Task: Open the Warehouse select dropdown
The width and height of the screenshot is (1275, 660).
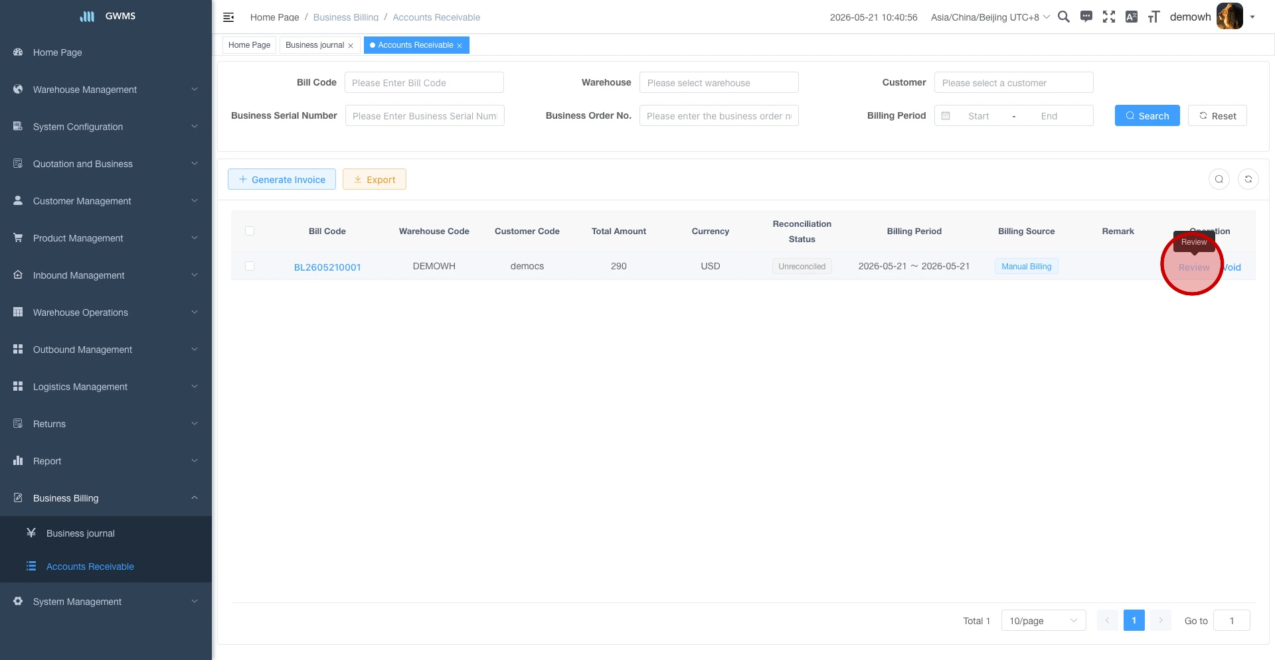Action: click(719, 82)
